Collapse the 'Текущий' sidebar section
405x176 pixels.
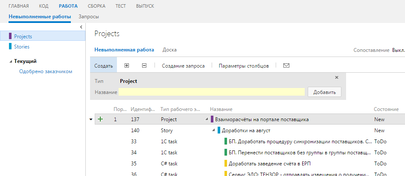(11, 61)
